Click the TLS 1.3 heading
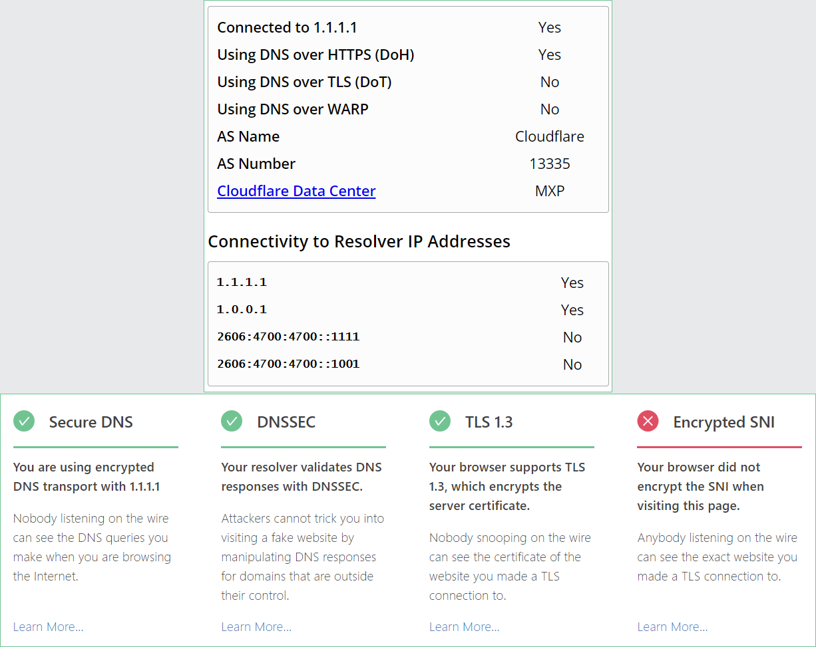 (489, 422)
